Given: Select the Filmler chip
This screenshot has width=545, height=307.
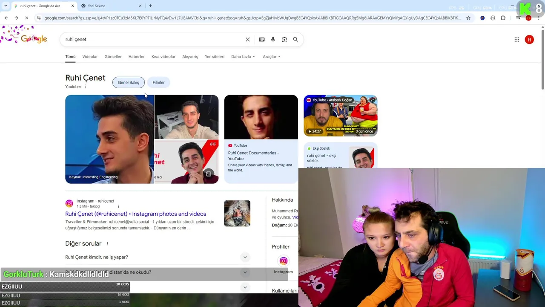Looking at the screenshot, I should tap(158, 83).
